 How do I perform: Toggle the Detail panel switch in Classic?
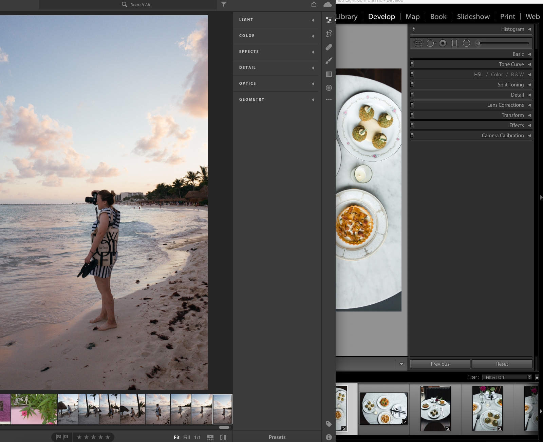[x=412, y=95]
